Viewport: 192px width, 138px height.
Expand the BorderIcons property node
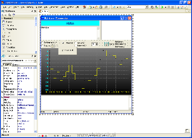[x=2, y=105]
